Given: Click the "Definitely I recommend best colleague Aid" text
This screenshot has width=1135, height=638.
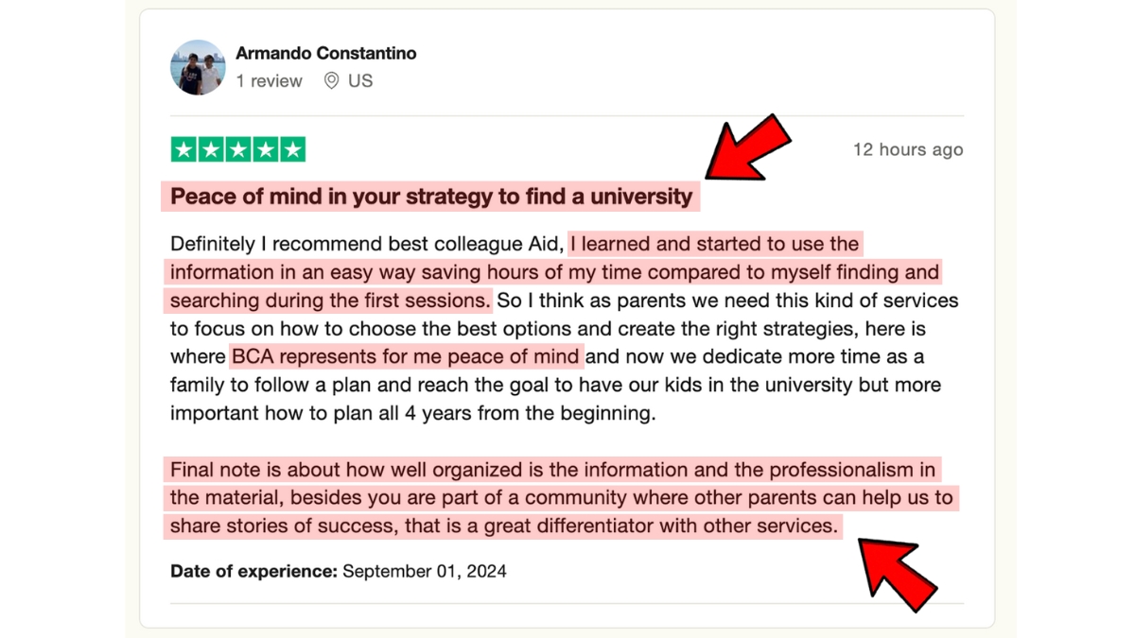Looking at the screenshot, I should pyautogui.click(x=367, y=244).
